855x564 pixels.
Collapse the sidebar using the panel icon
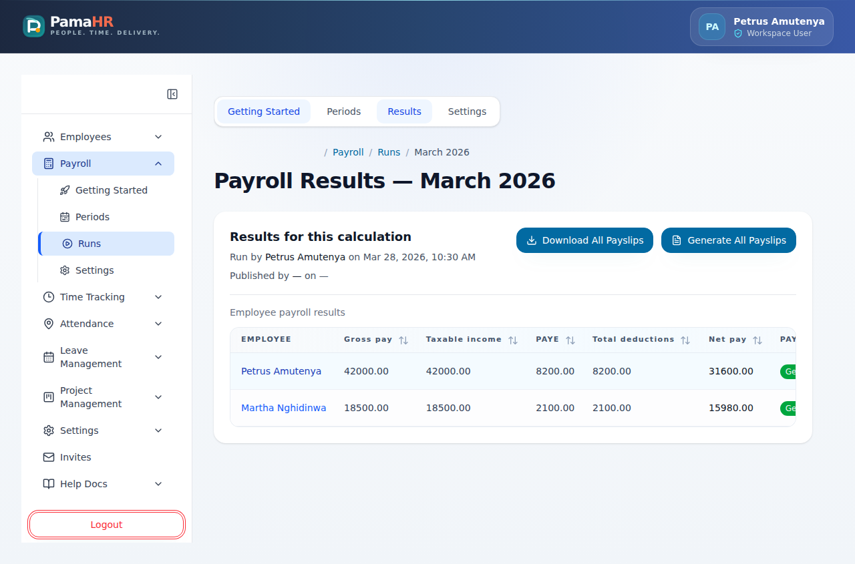172,94
